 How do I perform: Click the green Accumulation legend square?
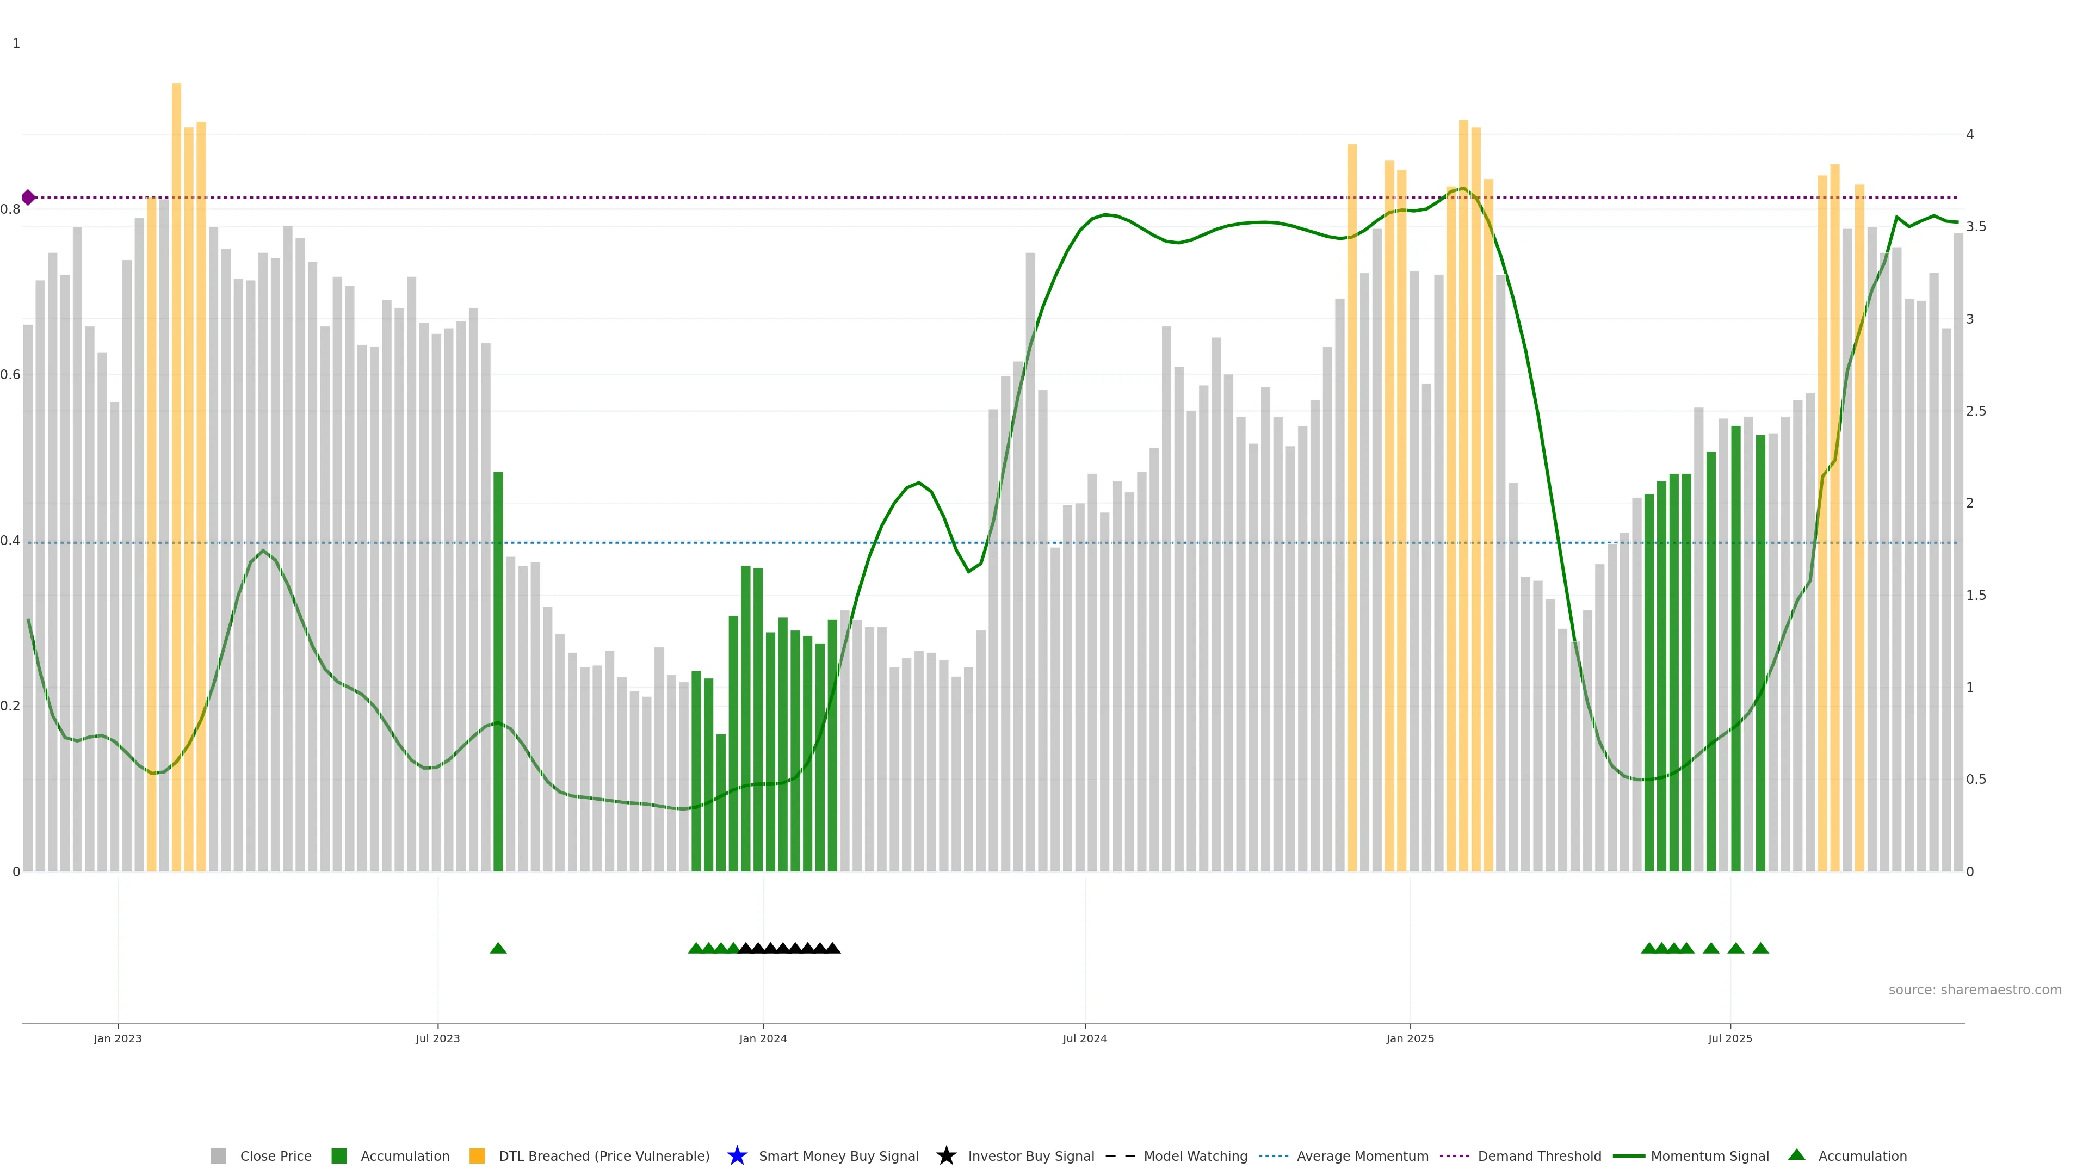pos(339,1155)
